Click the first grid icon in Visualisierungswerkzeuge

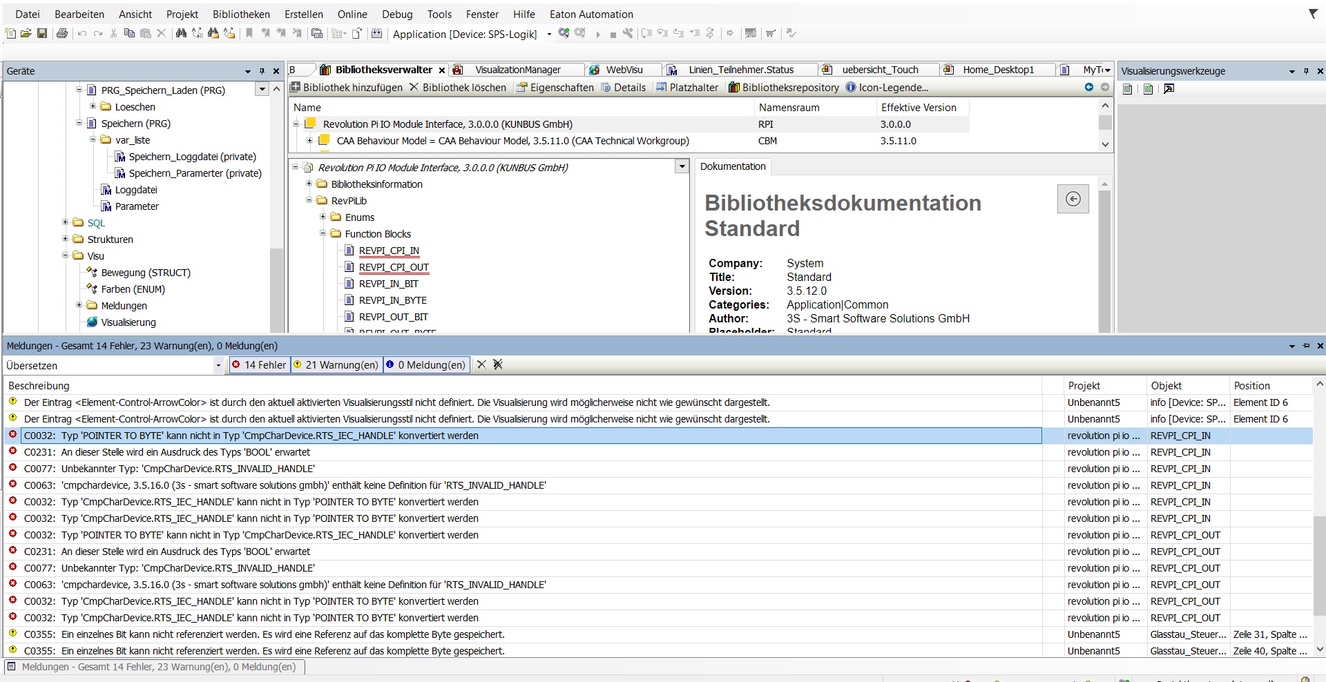pos(1128,88)
